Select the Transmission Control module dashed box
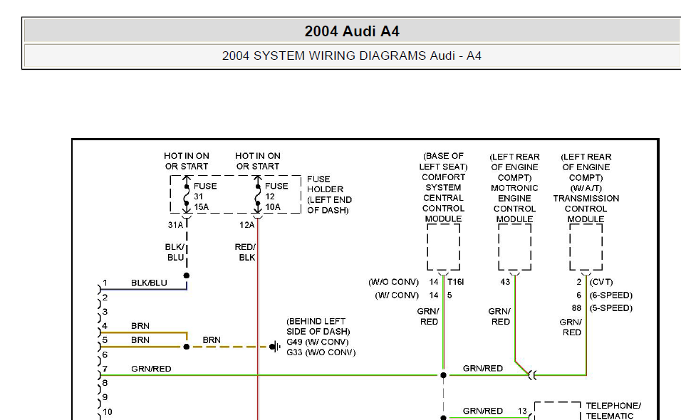681x420 pixels. pyautogui.click(x=586, y=247)
